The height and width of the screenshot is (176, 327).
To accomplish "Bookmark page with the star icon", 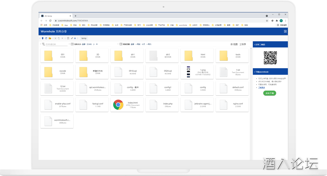I will (x=267, y=21).
